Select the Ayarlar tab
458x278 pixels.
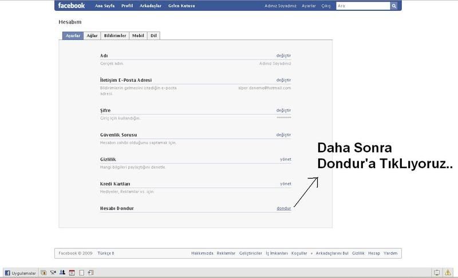[x=73, y=35]
